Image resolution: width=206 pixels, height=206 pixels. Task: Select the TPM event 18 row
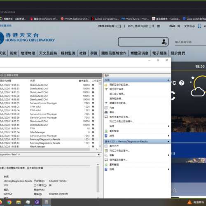click(x=49, y=129)
